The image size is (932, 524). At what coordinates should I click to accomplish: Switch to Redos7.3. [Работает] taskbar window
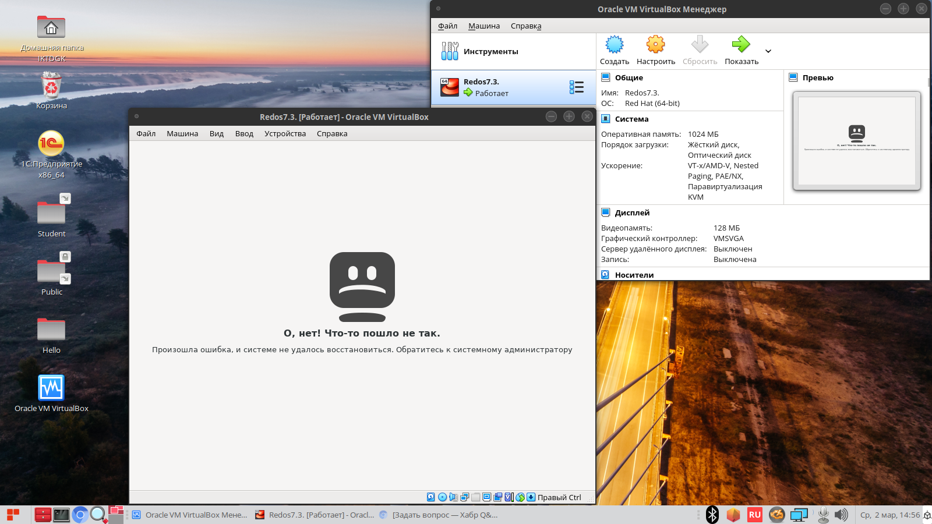[x=315, y=515]
